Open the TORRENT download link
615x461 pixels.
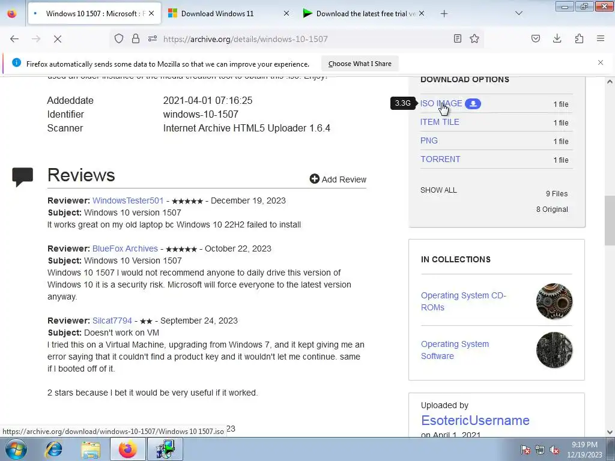pyautogui.click(x=440, y=159)
